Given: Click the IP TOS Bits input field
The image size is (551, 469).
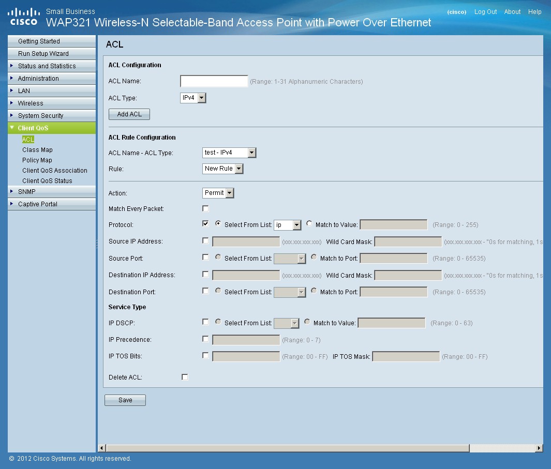Looking at the screenshot, I should [x=246, y=357].
